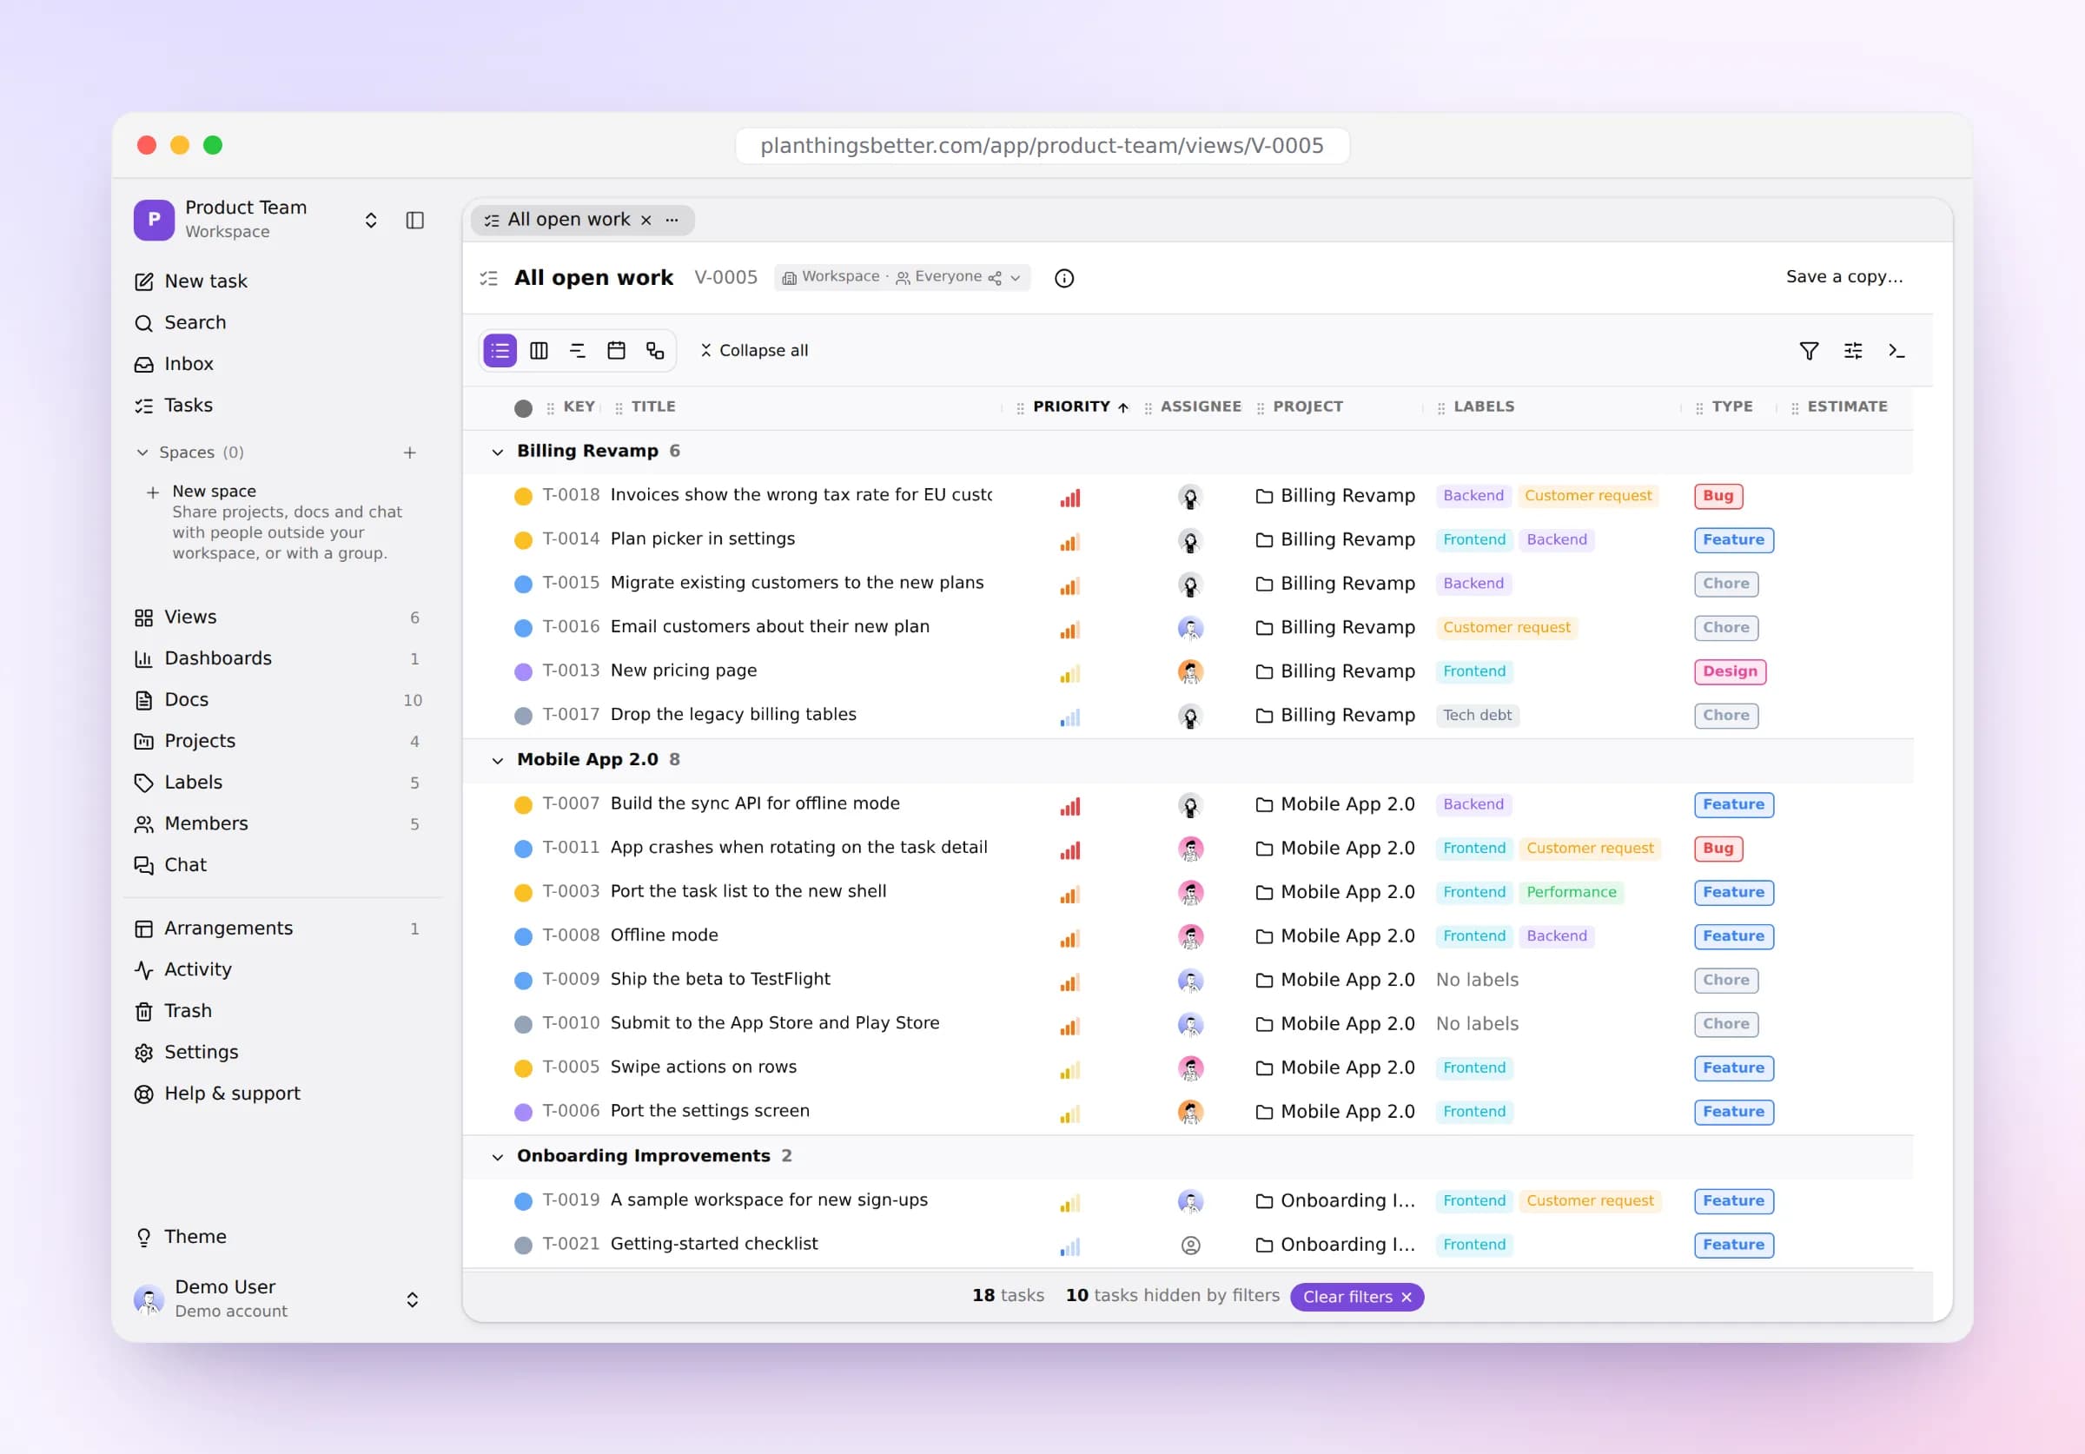The height and width of the screenshot is (1454, 2085).
Task: Toggle status of T-0010
Action: (x=523, y=1024)
